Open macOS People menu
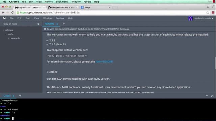216x121 pixels. (x=87, y=2)
